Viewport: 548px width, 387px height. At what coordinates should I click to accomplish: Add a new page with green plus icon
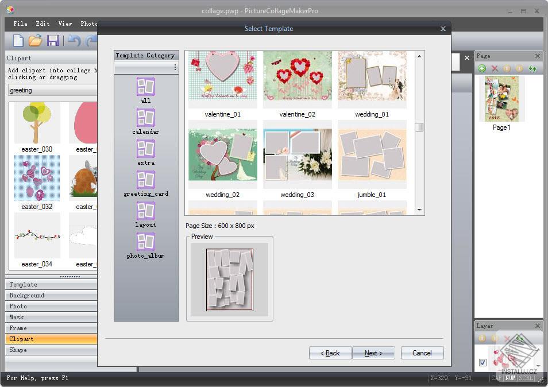(482, 68)
